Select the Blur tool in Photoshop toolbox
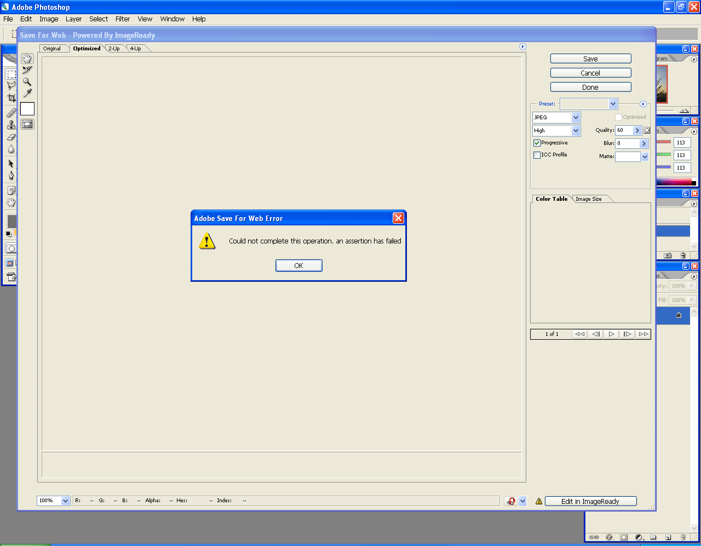The height and width of the screenshot is (546, 701). tap(11, 149)
